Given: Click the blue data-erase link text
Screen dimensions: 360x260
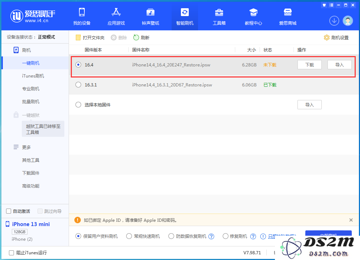Looking at the screenshot, I should click(x=282, y=235).
